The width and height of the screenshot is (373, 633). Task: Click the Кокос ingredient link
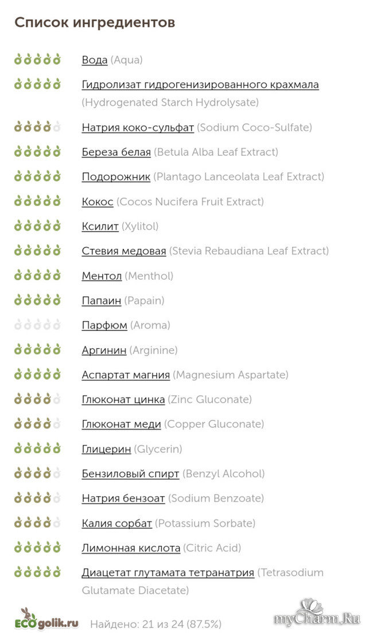click(98, 202)
